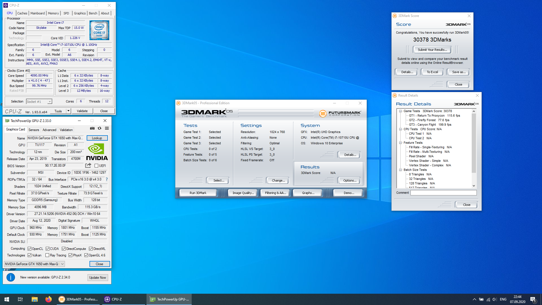Viewport: 542px width, 305px height.
Task: Open Task View on the taskbar
Action: pos(20,299)
